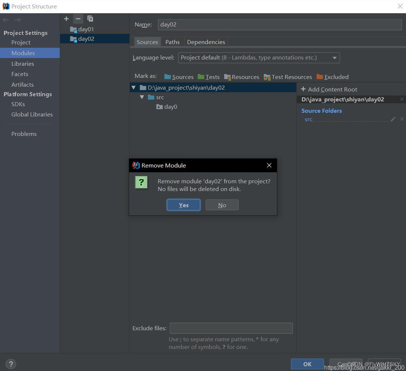The height and width of the screenshot is (371, 406).
Task: Click the Exclude files input field
Action: (231, 328)
